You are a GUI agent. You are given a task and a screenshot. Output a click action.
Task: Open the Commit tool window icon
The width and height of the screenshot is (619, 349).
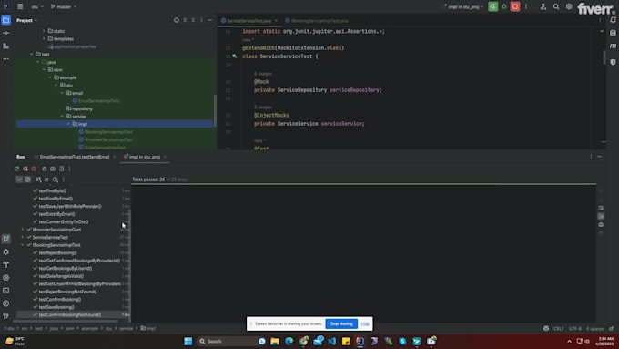coord(6,33)
